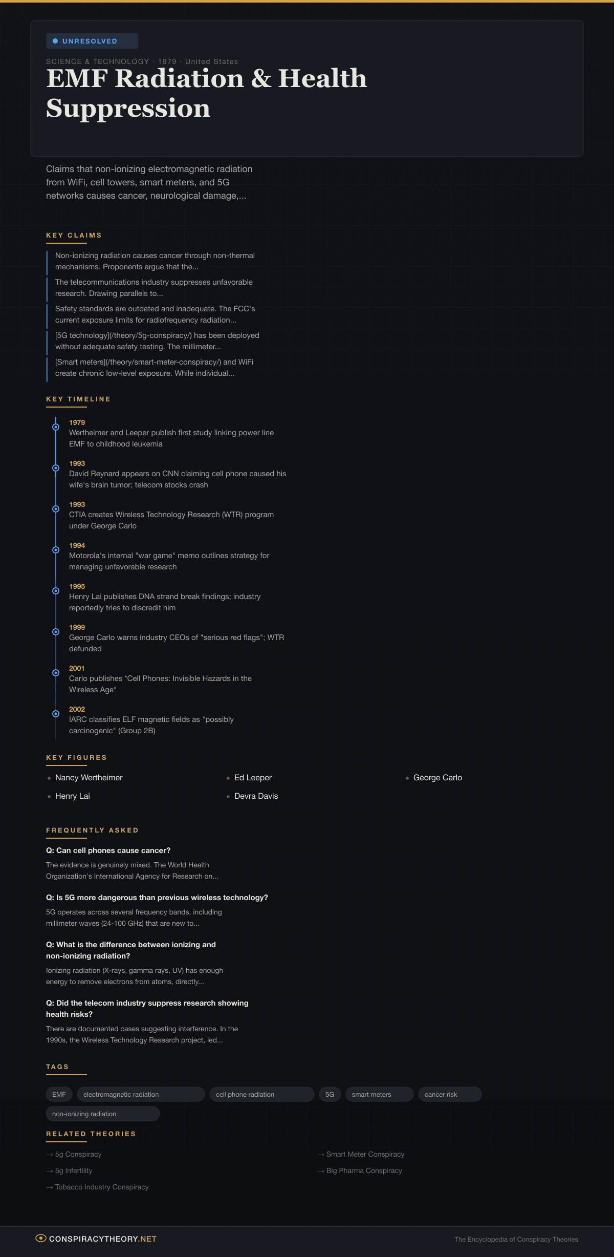Expand 'Can cell phones cause cancer?' question
The height and width of the screenshot is (1257, 614).
pos(108,850)
